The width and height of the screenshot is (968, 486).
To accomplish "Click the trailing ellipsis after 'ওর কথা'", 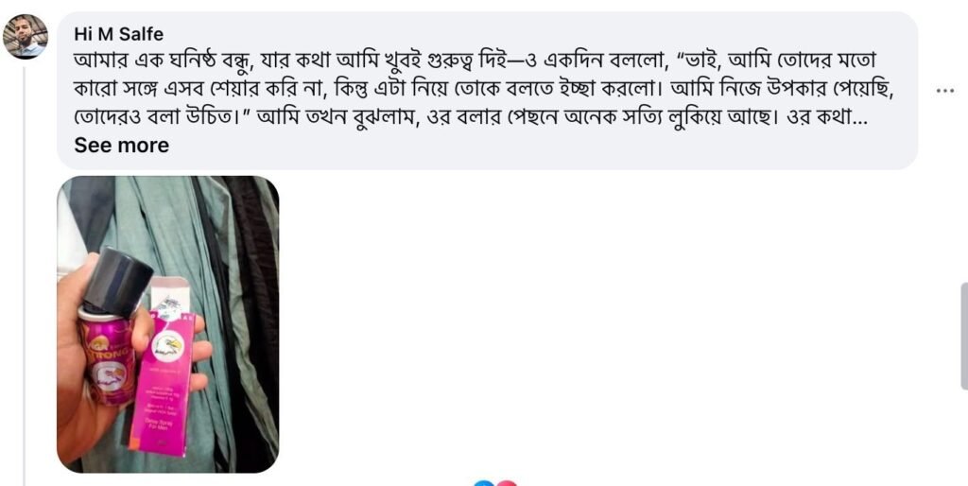I will click(861, 118).
